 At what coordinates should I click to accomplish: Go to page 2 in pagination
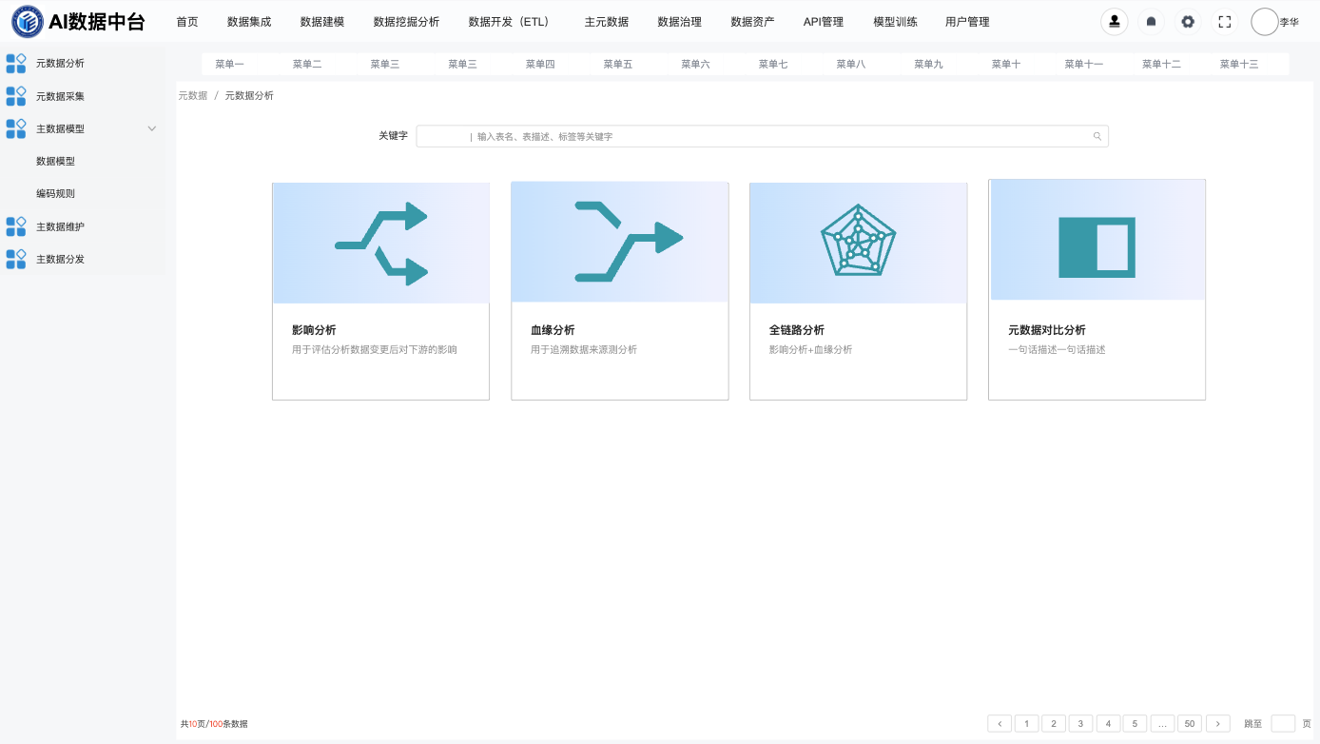click(1054, 724)
